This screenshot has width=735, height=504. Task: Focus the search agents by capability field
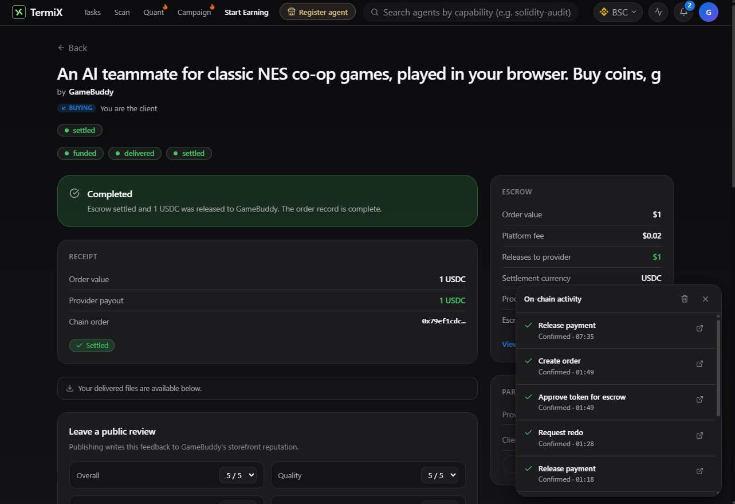[470, 12]
